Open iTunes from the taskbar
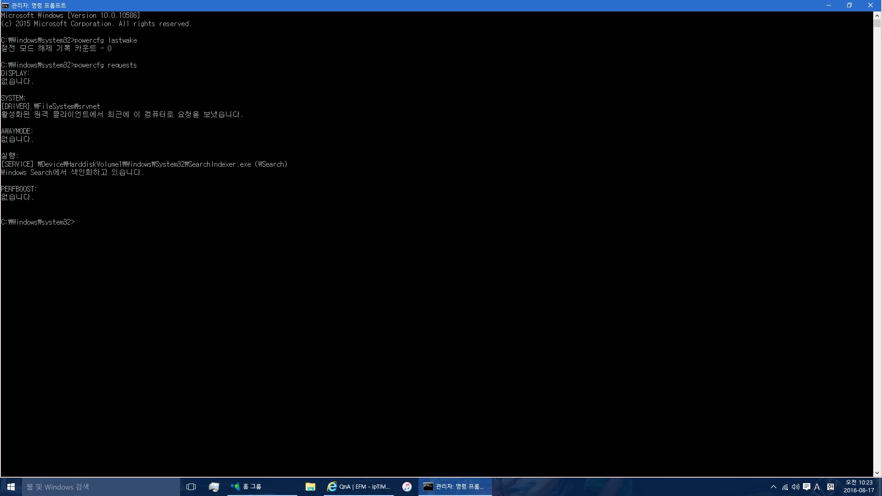The width and height of the screenshot is (882, 496). click(x=407, y=487)
